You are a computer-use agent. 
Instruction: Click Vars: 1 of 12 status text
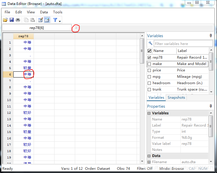tap(72, 168)
